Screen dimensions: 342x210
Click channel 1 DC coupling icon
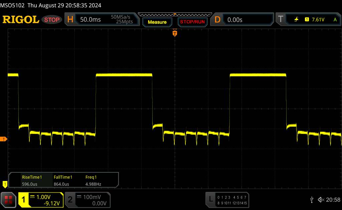[x=32, y=197]
